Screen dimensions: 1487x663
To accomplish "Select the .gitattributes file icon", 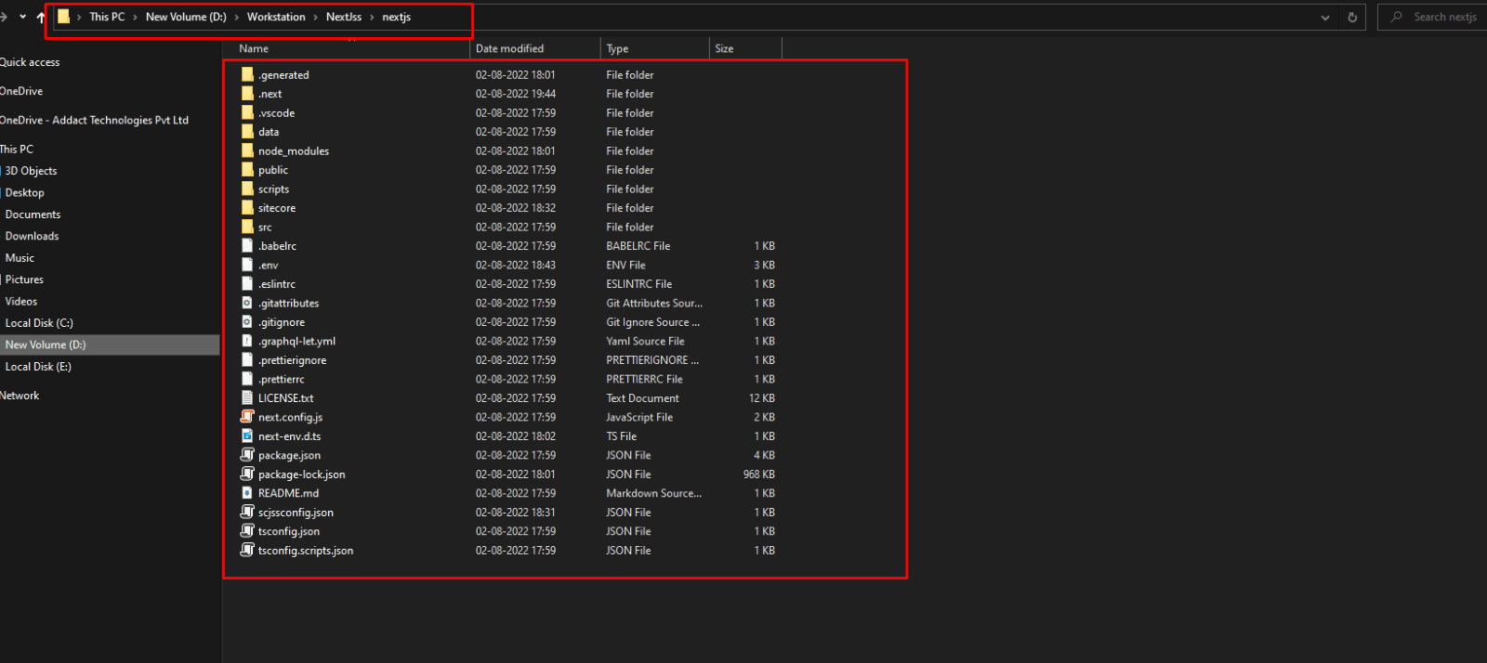I will click(x=247, y=303).
